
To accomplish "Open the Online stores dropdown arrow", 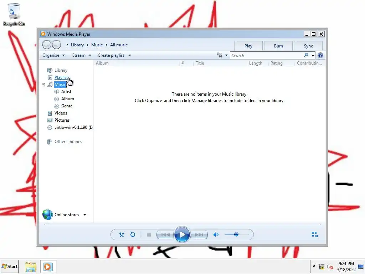I will coord(85,215).
